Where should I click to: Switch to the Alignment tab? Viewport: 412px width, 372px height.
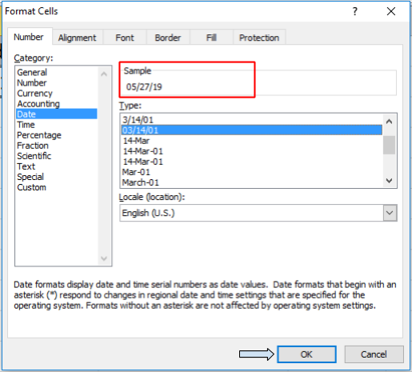tap(77, 38)
